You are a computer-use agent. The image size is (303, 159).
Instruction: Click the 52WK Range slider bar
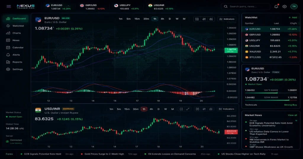(x=271, y=100)
